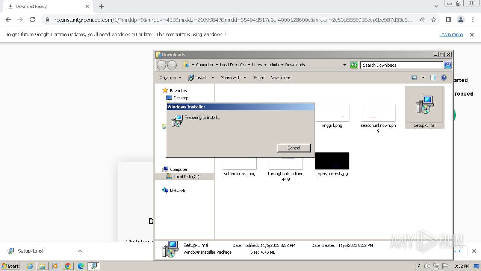Click the Search Downloads field
The image size is (481, 271).
tap(402, 65)
